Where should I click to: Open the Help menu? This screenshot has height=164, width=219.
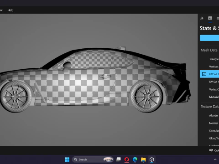[10, 10]
